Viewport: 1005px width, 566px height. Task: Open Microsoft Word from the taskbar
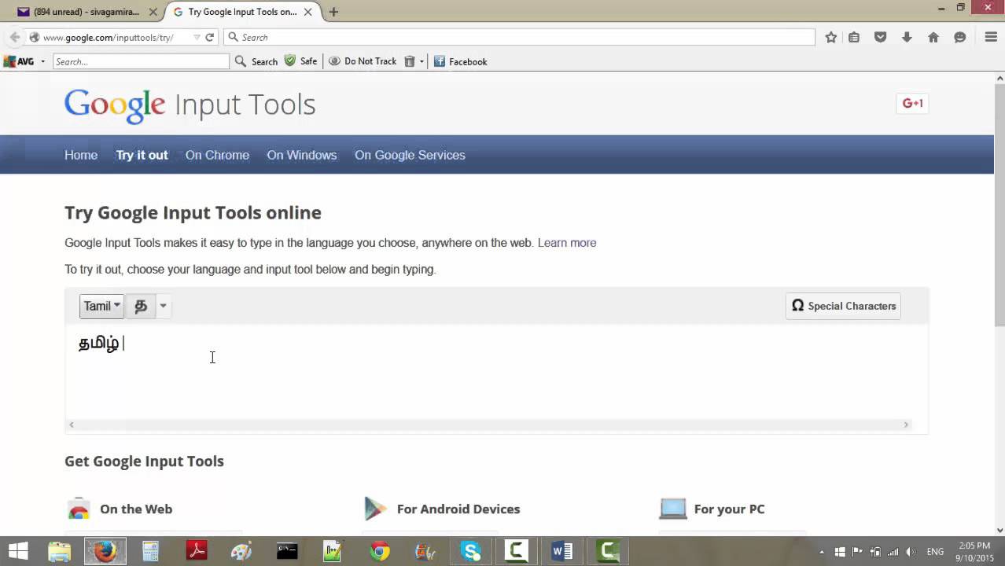[562, 551]
